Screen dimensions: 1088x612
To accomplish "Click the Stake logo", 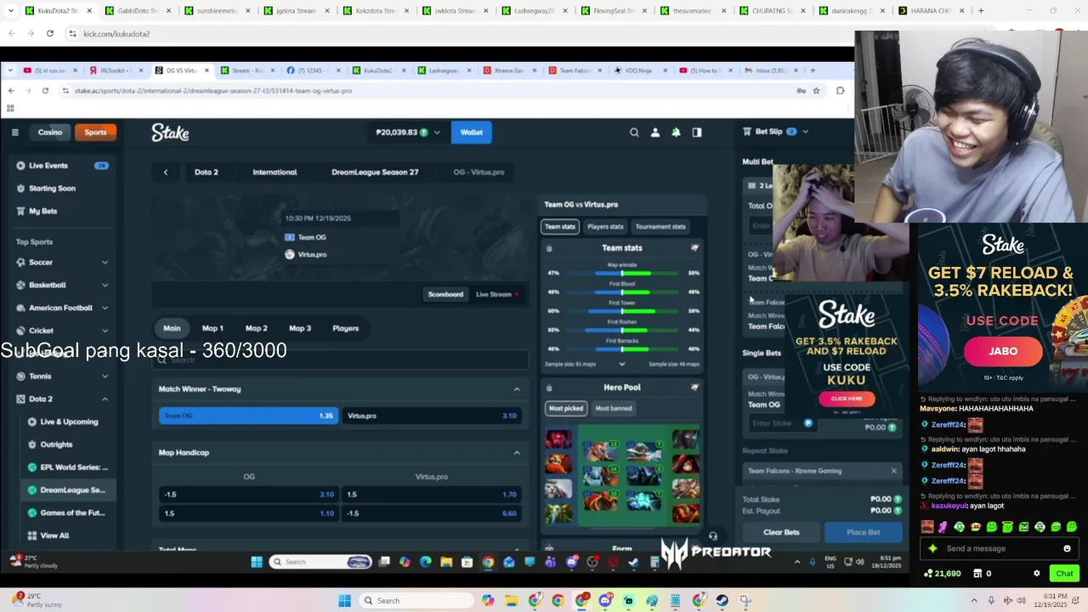I will click(170, 133).
